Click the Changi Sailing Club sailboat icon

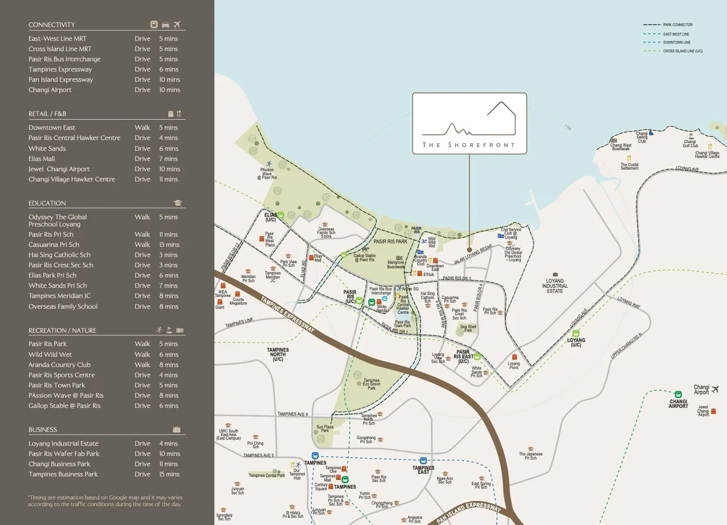pyautogui.click(x=651, y=132)
